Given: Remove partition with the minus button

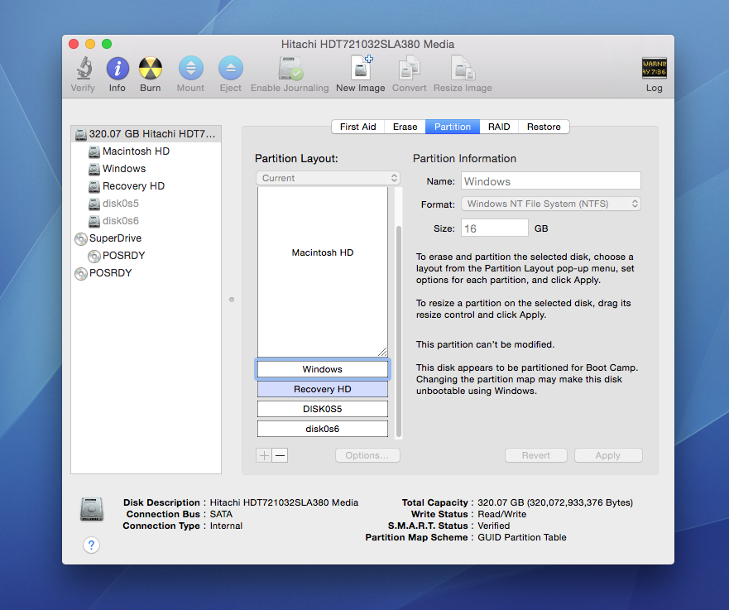Looking at the screenshot, I should click(x=280, y=455).
